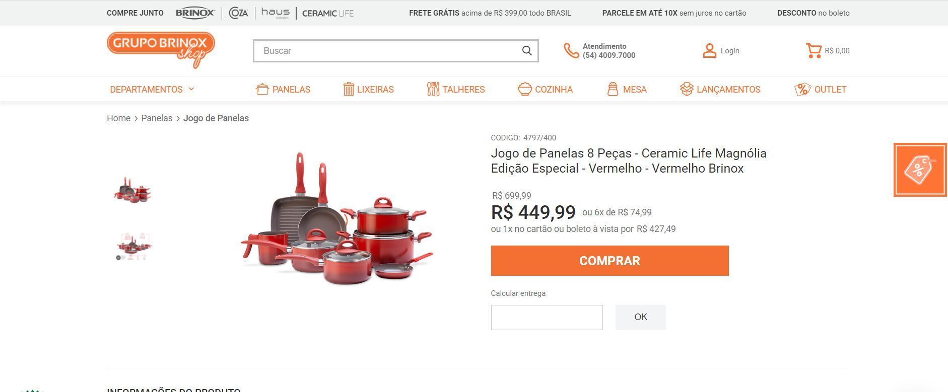Expand the Departamentos dropdown menu
This screenshot has width=948, height=392.
(x=152, y=90)
